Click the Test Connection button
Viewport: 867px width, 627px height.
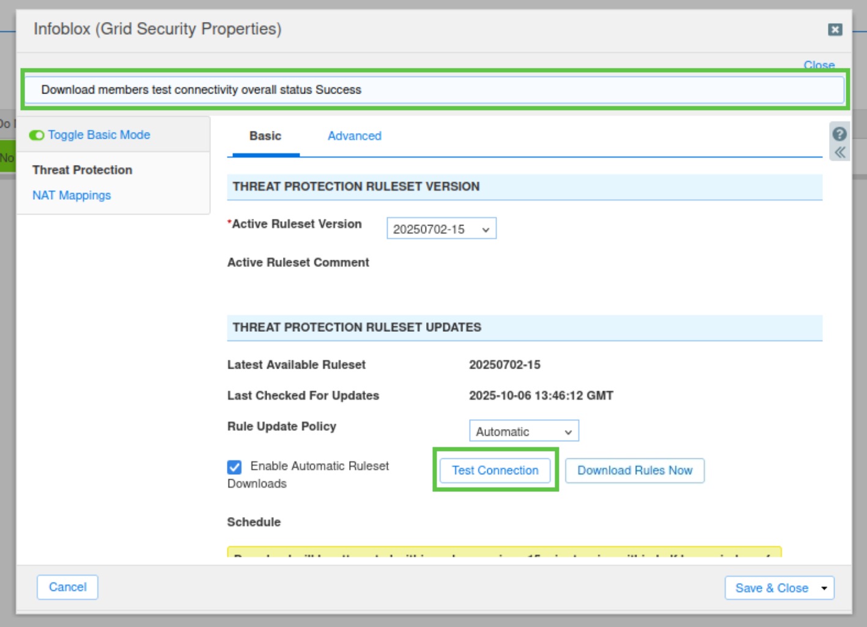pos(495,471)
